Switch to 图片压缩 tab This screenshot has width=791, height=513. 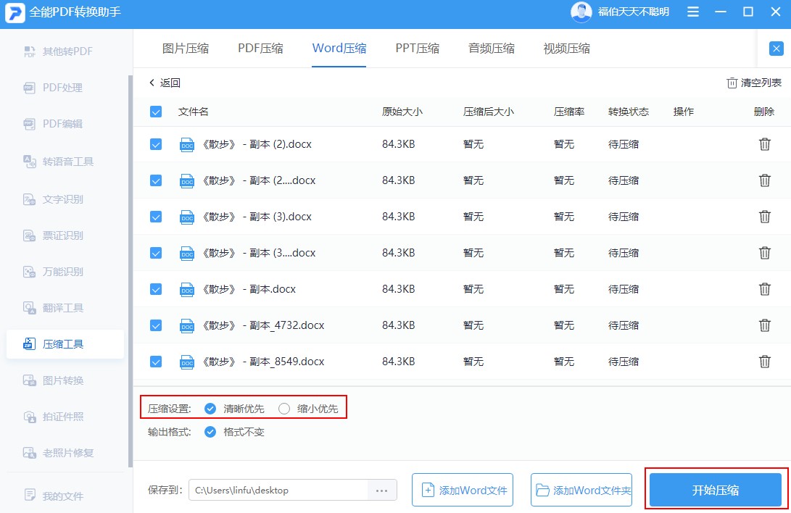point(186,49)
